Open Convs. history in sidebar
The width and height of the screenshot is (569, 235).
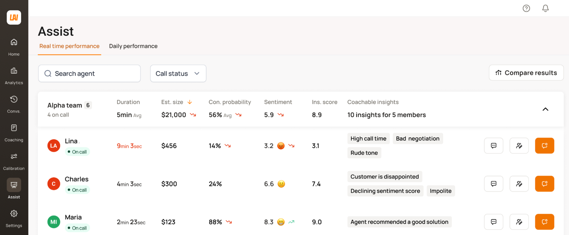(x=14, y=104)
